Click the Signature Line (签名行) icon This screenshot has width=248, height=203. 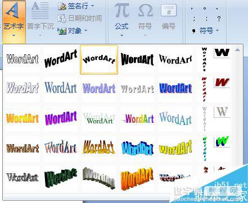pos(62,7)
